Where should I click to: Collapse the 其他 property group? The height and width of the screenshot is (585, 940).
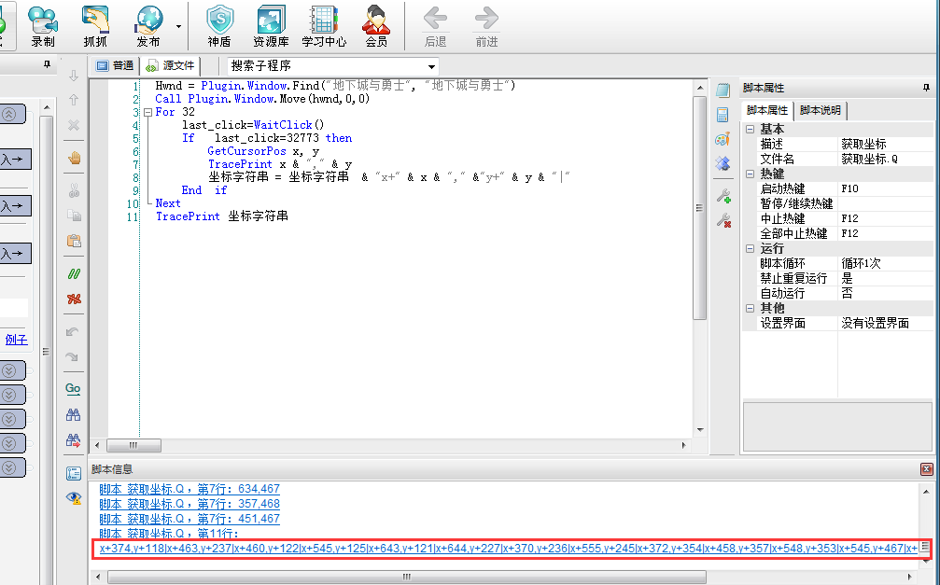(x=750, y=308)
